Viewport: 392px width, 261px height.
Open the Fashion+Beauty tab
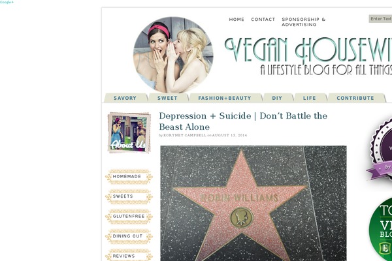(225, 98)
